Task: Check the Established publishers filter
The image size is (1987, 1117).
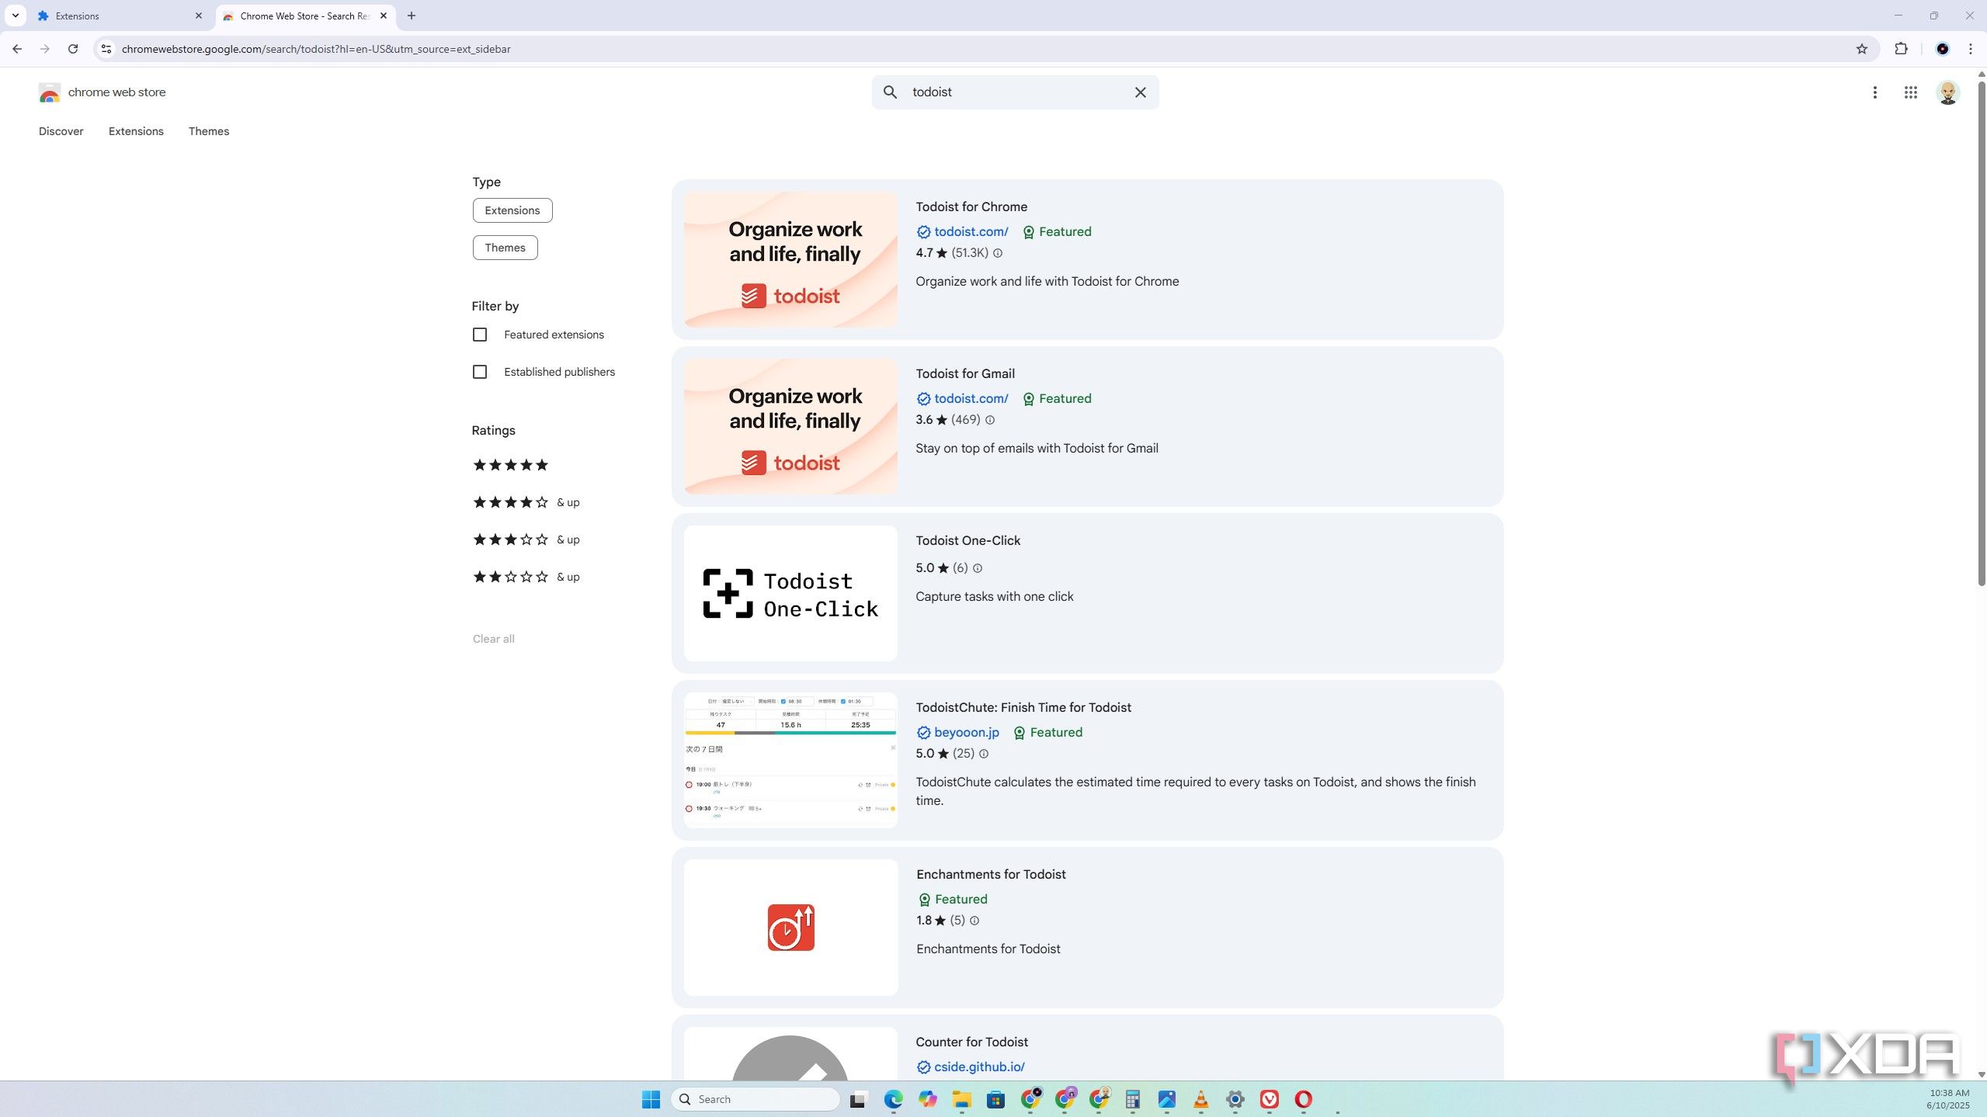Action: tap(480, 372)
